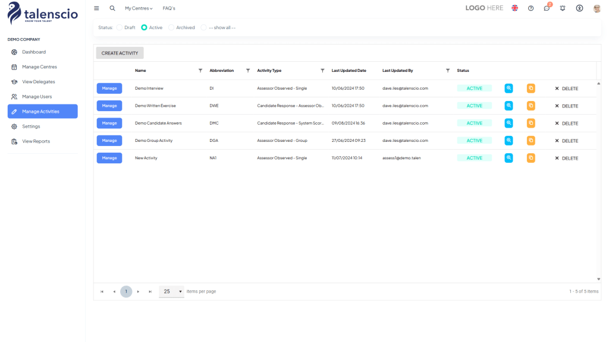Screen dimensions: 609x342
Task: Open the FAQ's menu item
Action: click(x=169, y=8)
